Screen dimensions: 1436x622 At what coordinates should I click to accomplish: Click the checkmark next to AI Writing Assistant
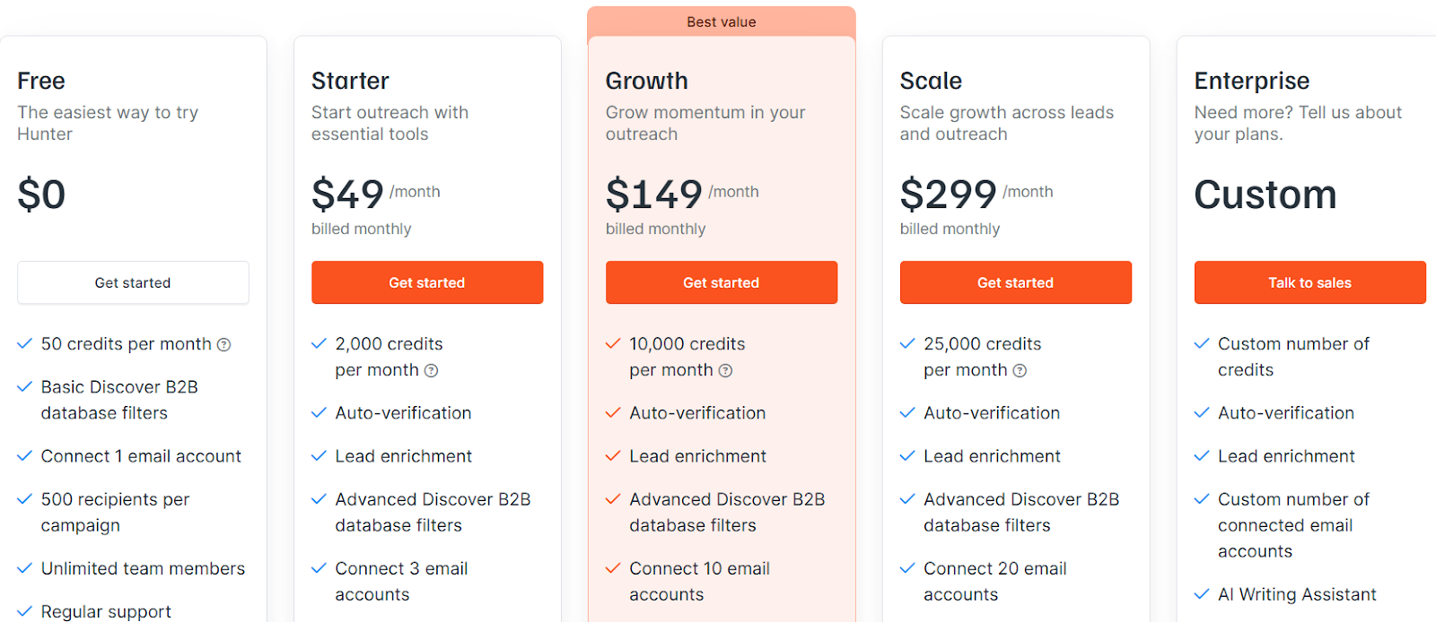click(x=1201, y=594)
